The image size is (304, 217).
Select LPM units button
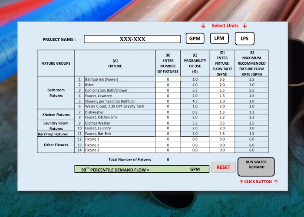pyautogui.click(x=219, y=38)
